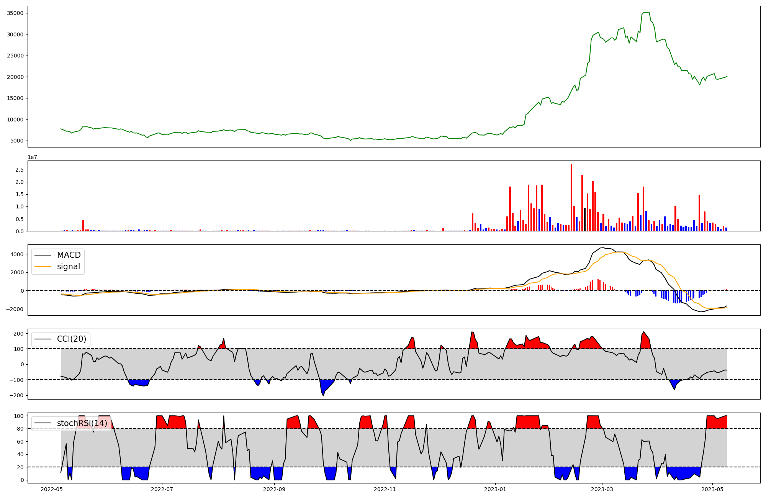This screenshot has width=766, height=498.
Task: Click the 4000 tick on MACD axis
Action: pyautogui.click(x=17, y=254)
